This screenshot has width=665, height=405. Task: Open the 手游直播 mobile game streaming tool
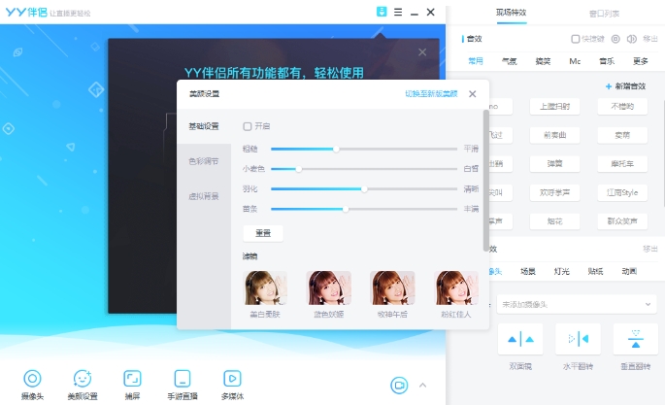point(183,385)
